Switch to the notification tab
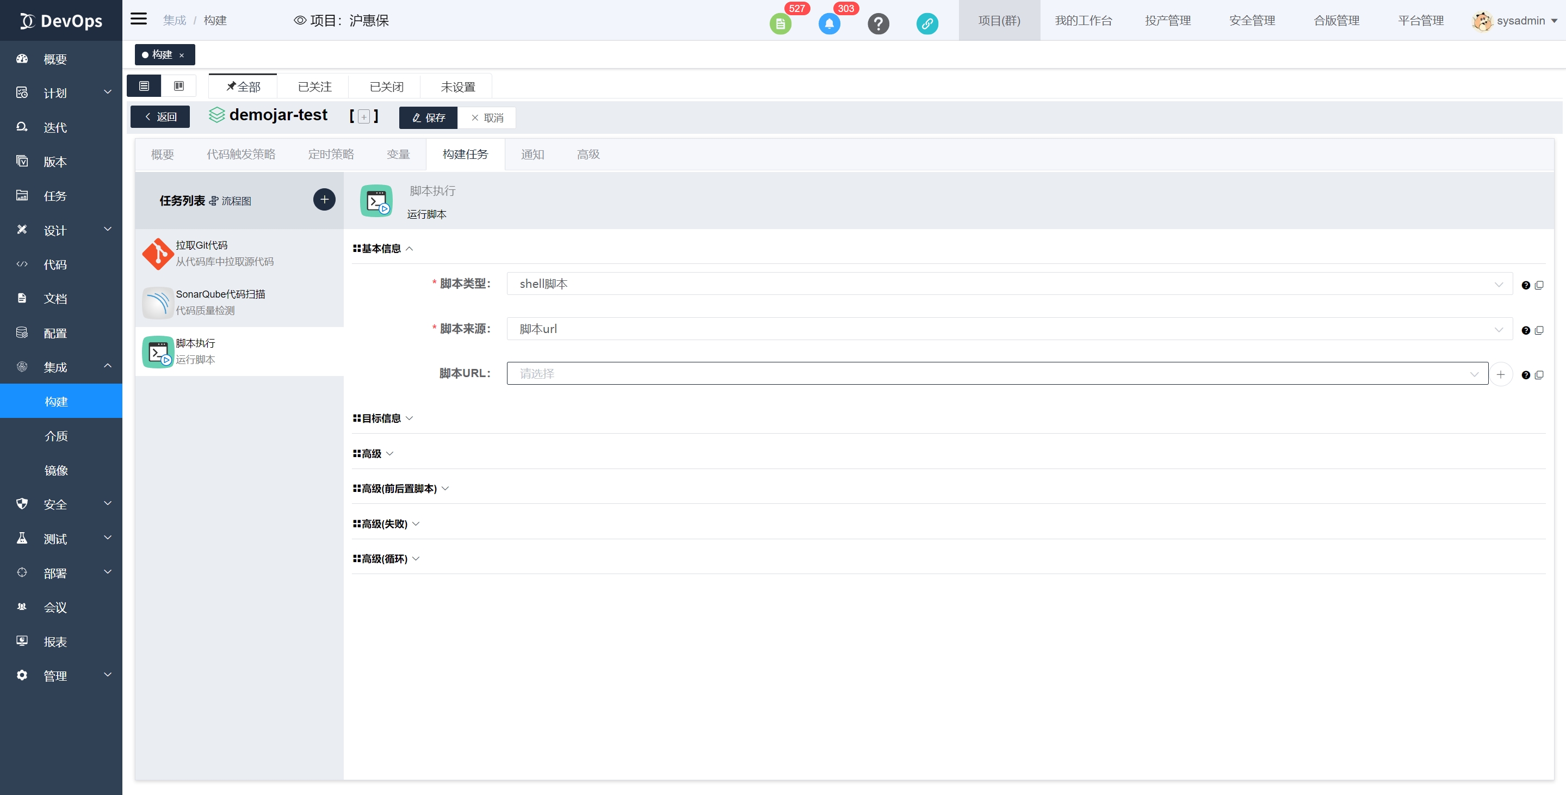The height and width of the screenshot is (795, 1566). pos(532,155)
